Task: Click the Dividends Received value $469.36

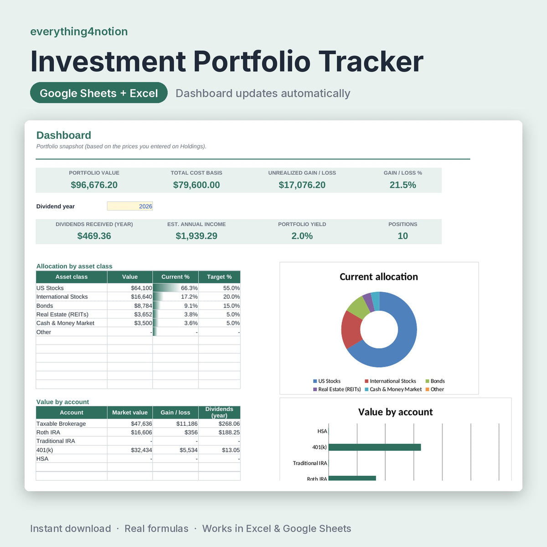Action: coord(94,236)
